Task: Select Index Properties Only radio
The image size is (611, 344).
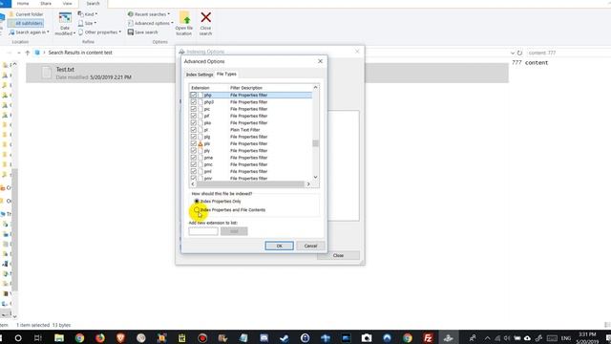Action: 197,202
